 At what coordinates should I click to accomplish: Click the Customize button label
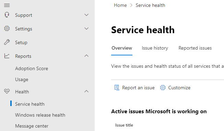(x=179, y=88)
